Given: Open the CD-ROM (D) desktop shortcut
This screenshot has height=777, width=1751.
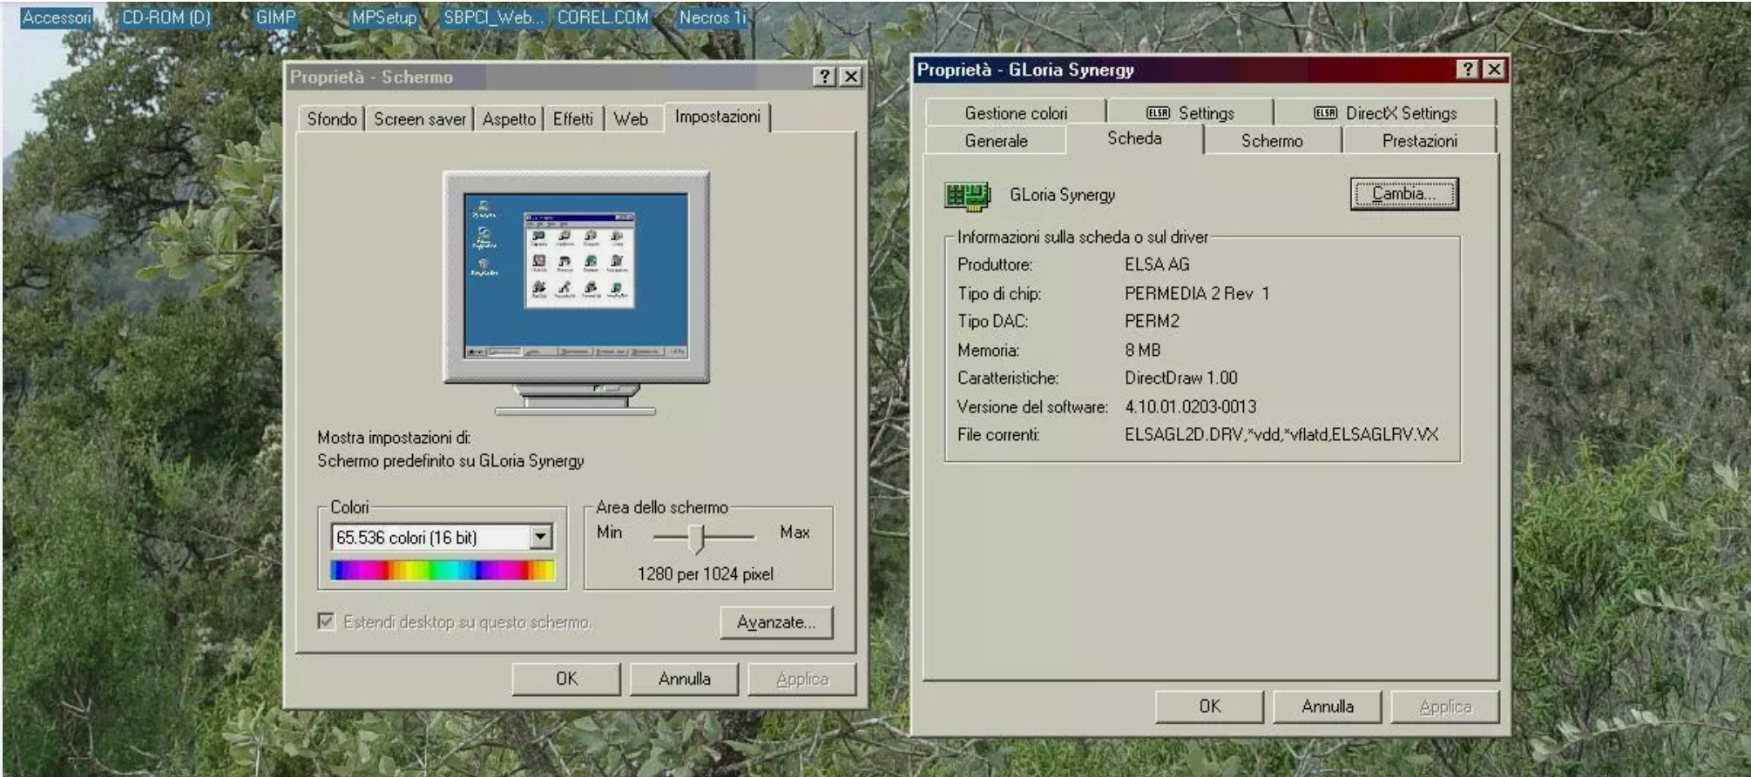Looking at the screenshot, I should coord(166,17).
